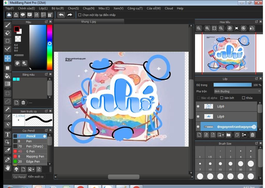Open the Tệp(F) menu
This screenshot has width=265, height=188.
(10, 8)
